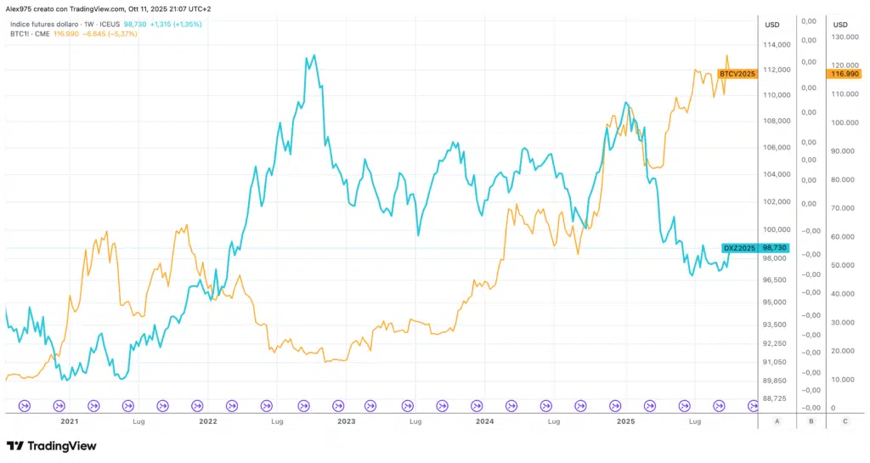Image resolution: width=870 pixels, height=463 pixels.
Task: Select the teal DXZ2025 contract label
Action: pos(737,248)
